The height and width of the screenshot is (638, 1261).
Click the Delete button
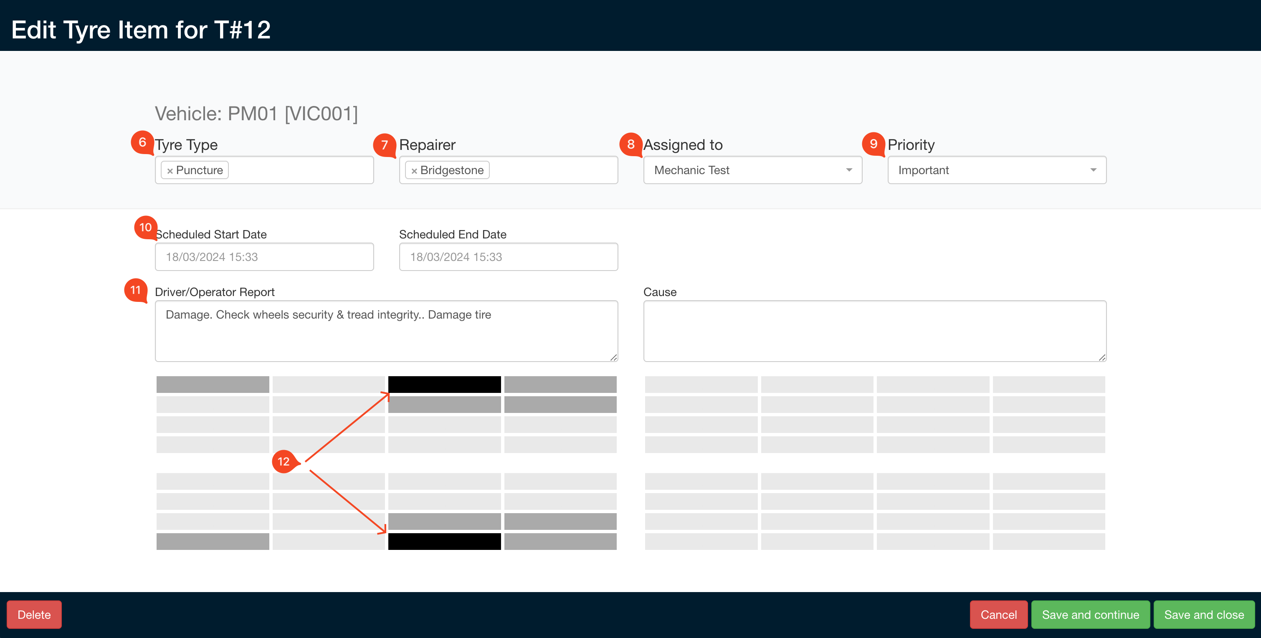click(34, 615)
